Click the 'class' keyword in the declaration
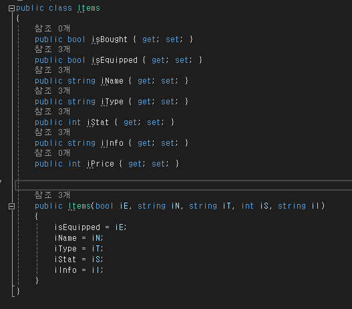This screenshot has width=352, height=309. 60,8
